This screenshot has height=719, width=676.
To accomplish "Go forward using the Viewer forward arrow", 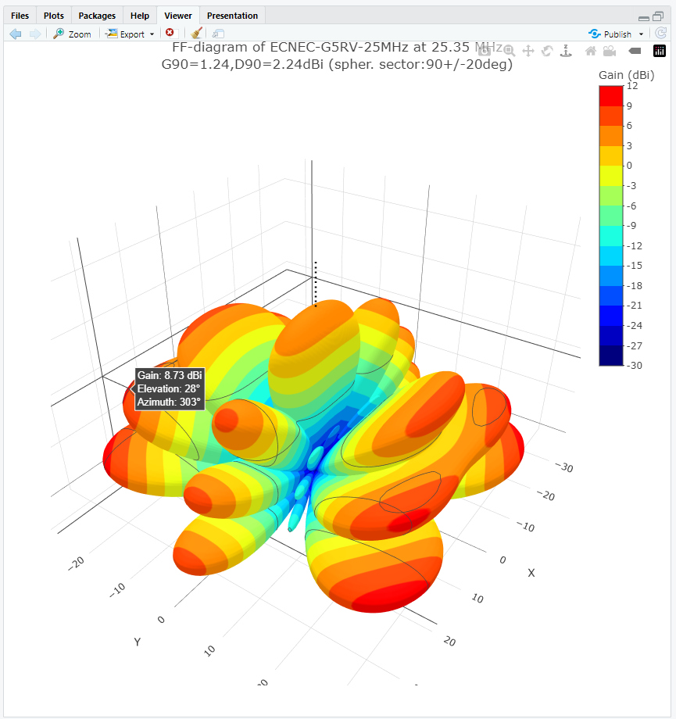I will [x=35, y=34].
